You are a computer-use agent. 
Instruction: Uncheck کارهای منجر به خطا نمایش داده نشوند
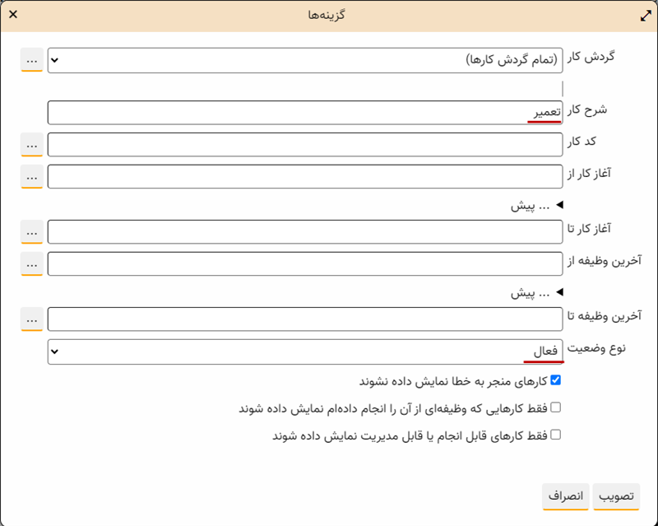(x=555, y=380)
